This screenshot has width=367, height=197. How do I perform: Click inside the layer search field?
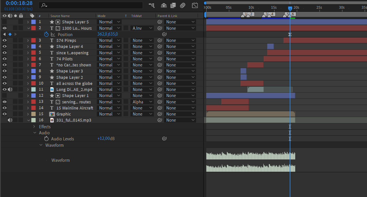tap(93, 5)
